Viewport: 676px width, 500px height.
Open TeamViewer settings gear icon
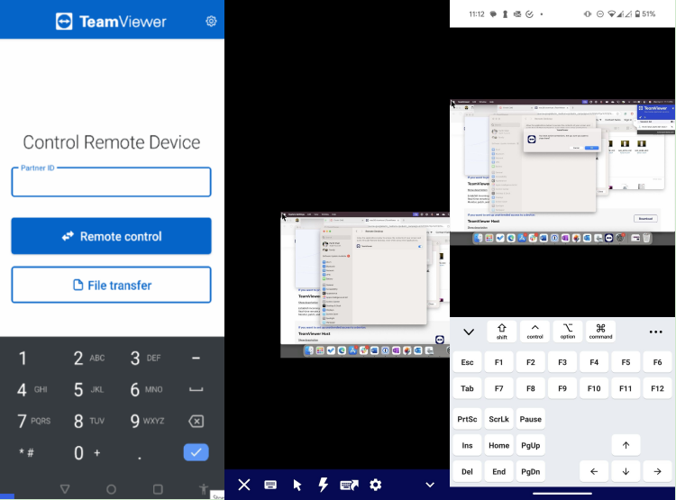211,21
